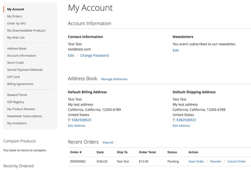Viewport: 251px width, 170px height.
Task: View Order 000000082 details
Action: coord(196,162)
